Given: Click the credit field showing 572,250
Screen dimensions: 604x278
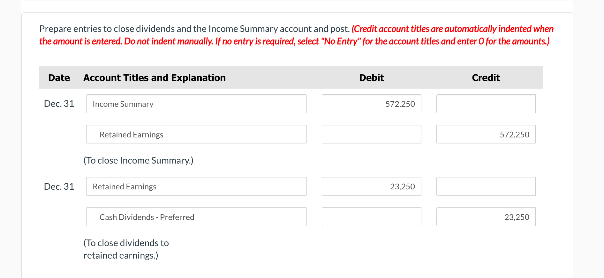Looking at the screenshot, I should pyautogui.click(x=486, y=134).
